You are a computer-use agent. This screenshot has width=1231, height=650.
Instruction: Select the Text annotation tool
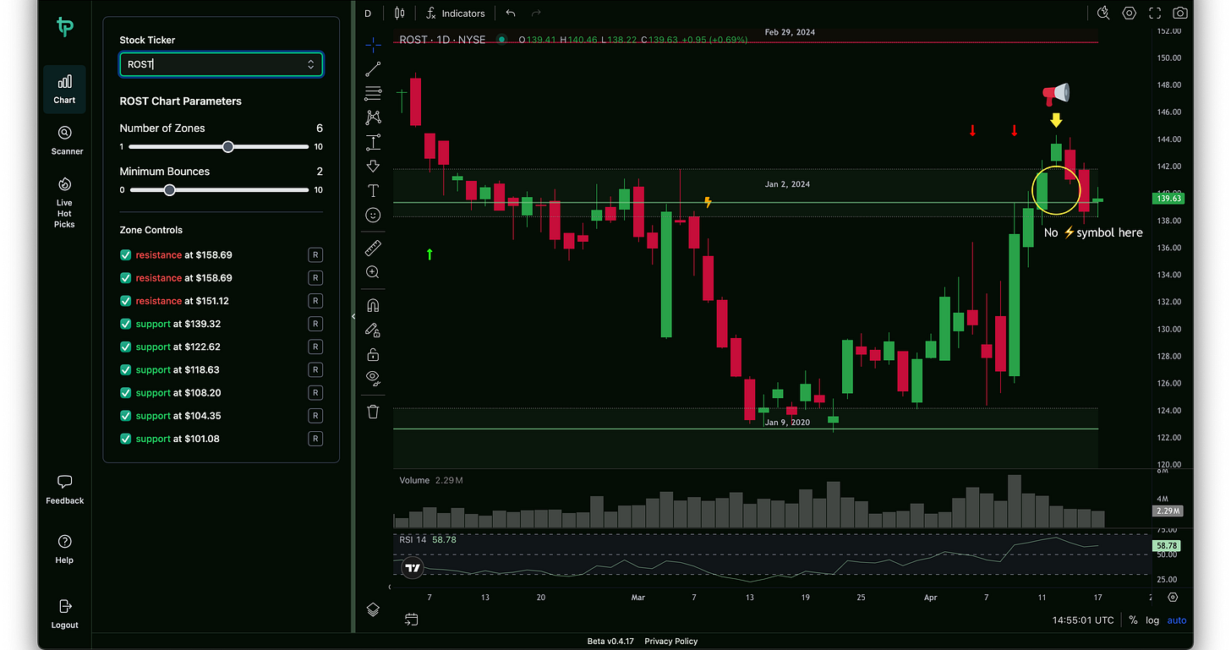pos(373,191)
